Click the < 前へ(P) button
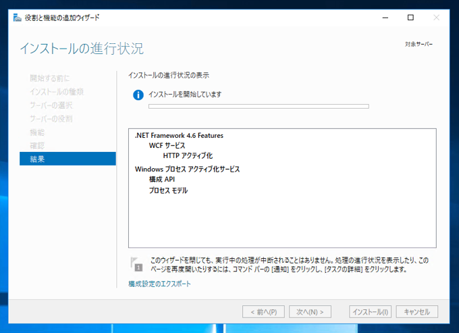 point(263,312)
